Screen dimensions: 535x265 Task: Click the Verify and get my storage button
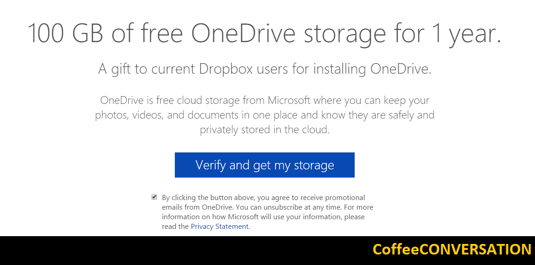click(265, 165)
